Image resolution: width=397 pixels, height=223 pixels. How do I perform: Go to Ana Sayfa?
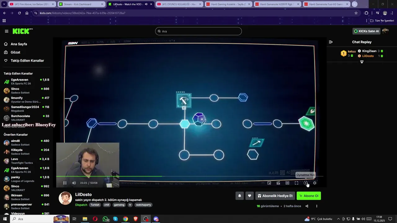click(x=19, y=44)
